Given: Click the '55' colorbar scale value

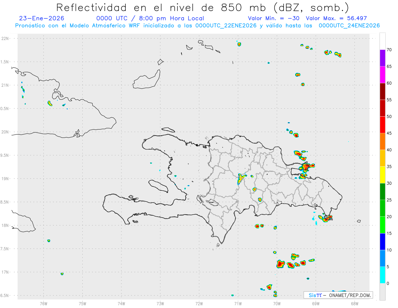Looking at the screenshot, I should coord(389,100).
